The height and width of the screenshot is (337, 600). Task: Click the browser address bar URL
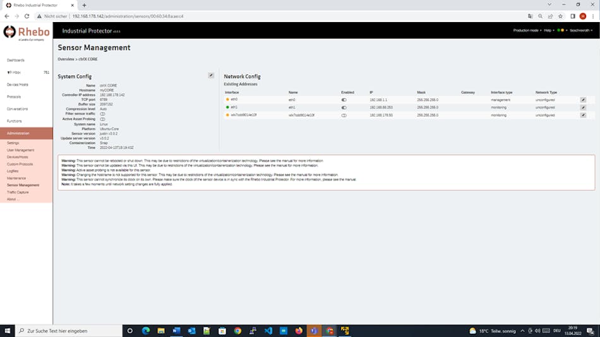[128, 16]
